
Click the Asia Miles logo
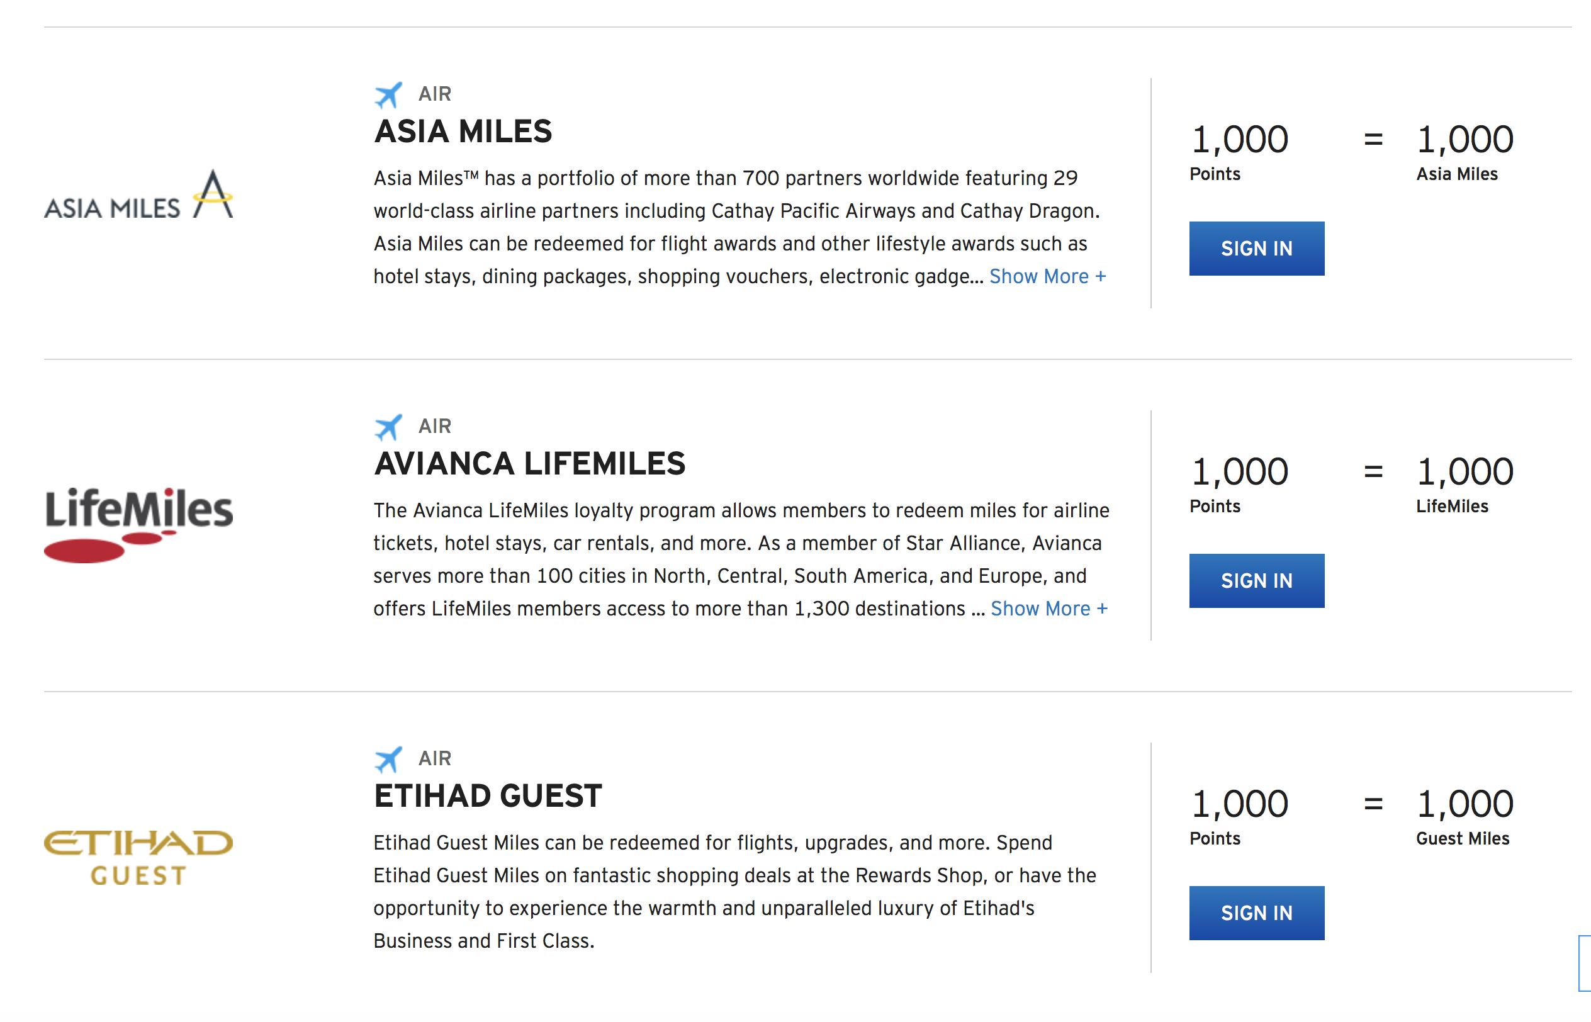138,194
